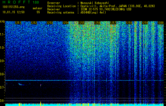Click the date stamp 10.01.15 12:50
The image size is (166, 106).
13,12
